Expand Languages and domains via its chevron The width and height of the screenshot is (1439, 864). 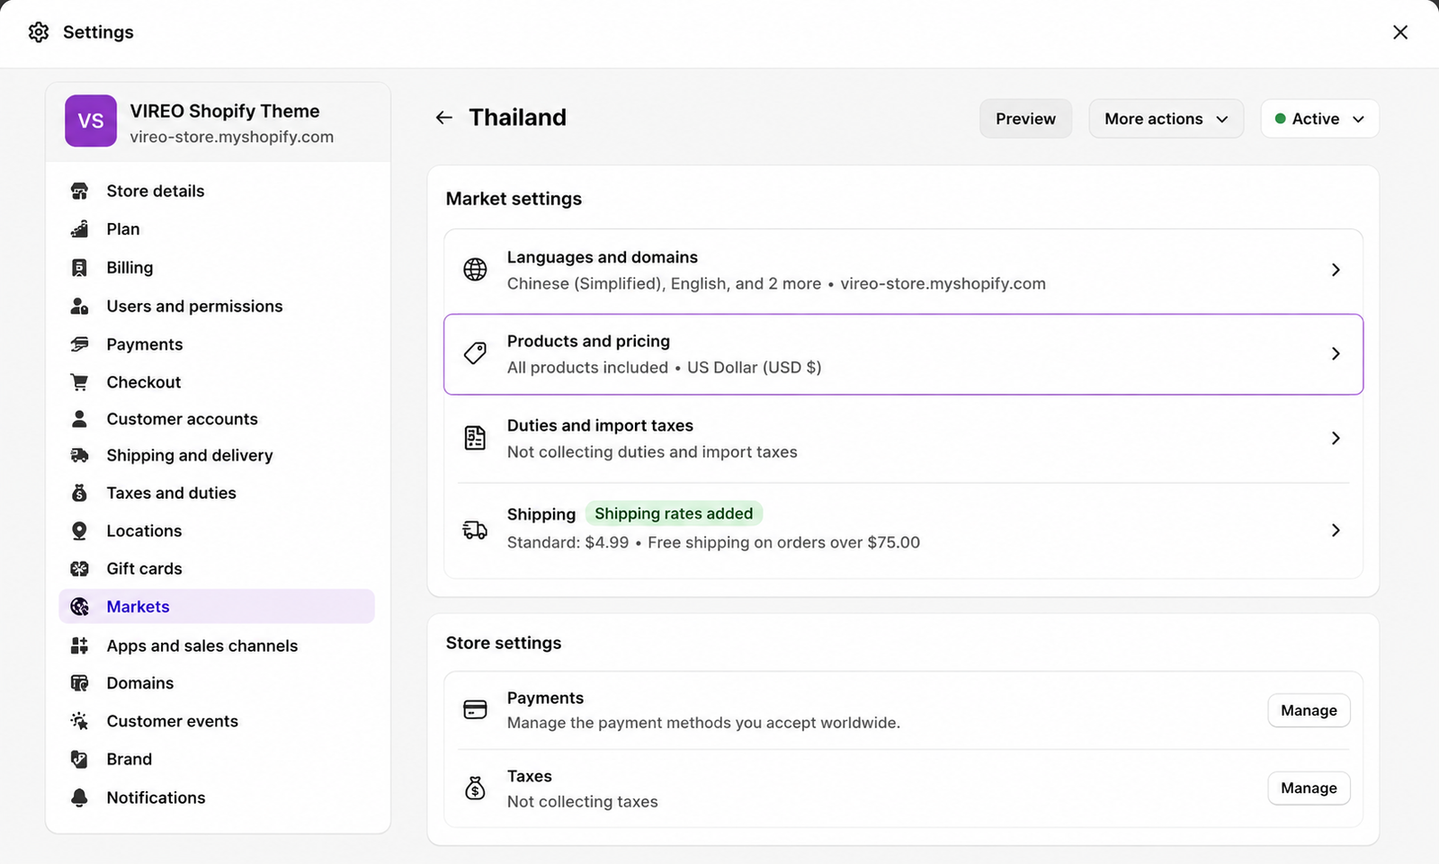point(1336,270)
